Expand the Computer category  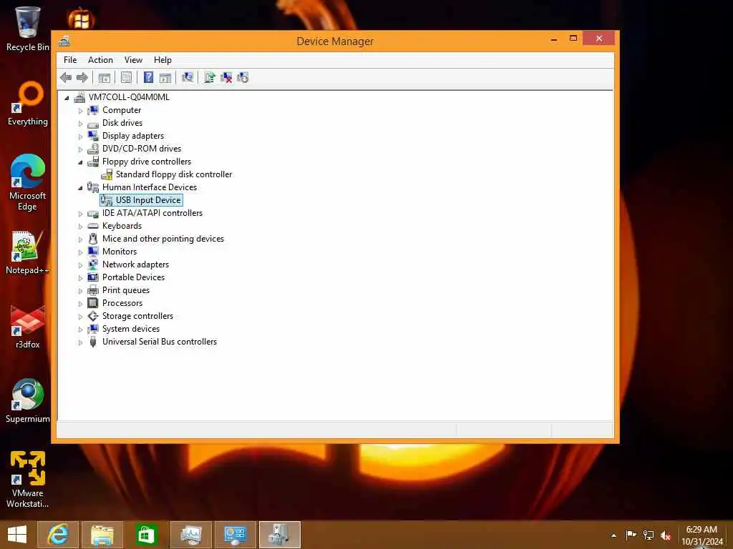point(80,111)
